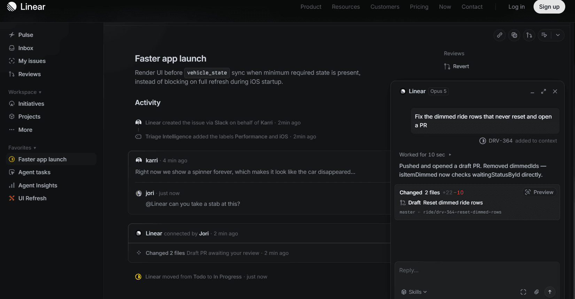
Task: Click the Sign up button
Action: (549, 7)
